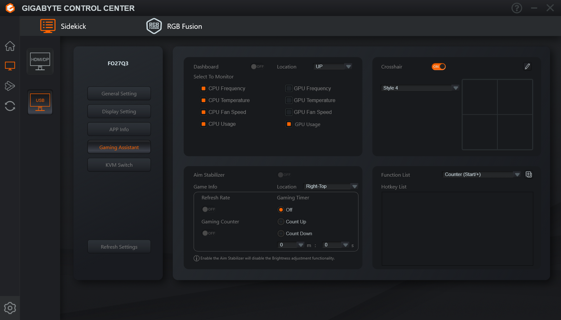The height and width of the screenshot is (320, 561).
Task: Open Dashboard Location dropdown showing UP
Action: (x=332, y=66)
